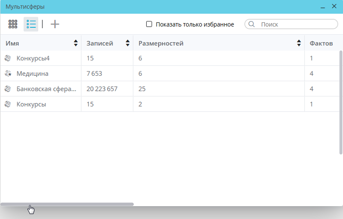Open the Банковская сфера multisphere
The height and width of the screenshot is (219, 343).
[x=46, y=89]
